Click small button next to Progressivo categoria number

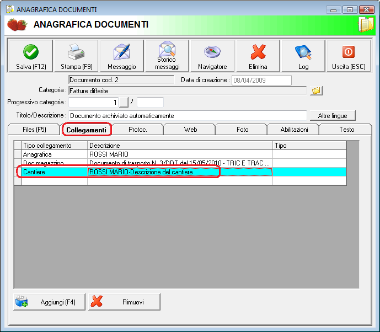pos(124,102)
